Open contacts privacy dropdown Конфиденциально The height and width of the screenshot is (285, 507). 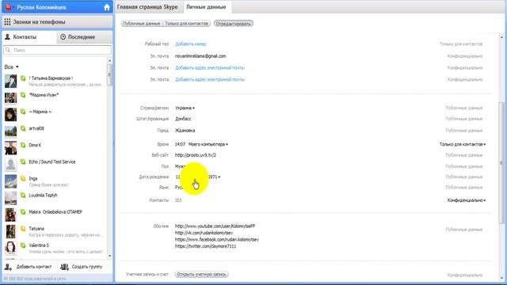coord(467,200)
